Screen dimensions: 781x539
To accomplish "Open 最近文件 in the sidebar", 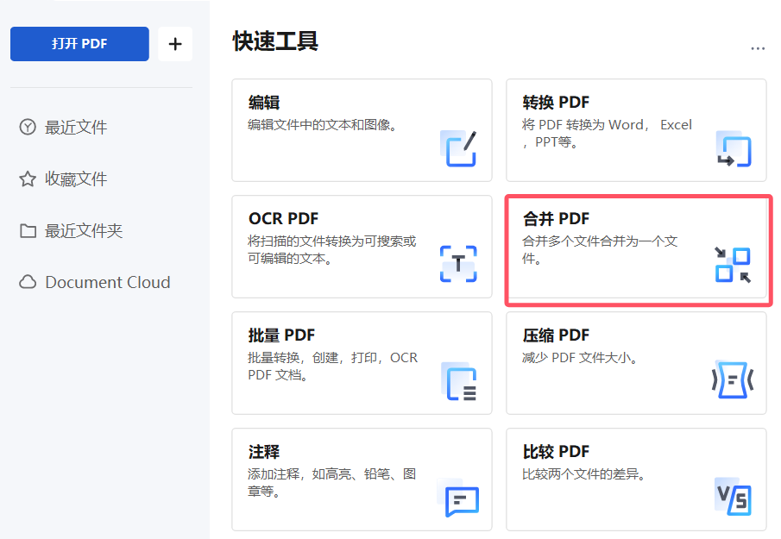I will point(76,127).
